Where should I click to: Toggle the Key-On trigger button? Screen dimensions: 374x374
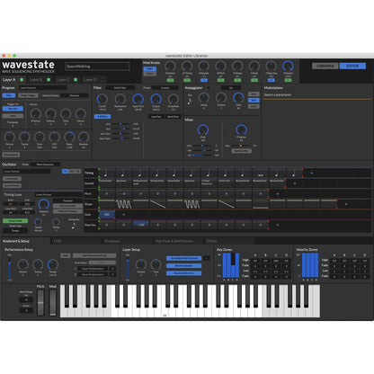[13, 109]
